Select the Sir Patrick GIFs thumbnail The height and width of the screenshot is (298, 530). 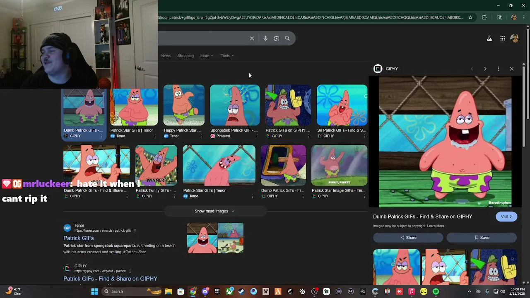tap(342, 105)
